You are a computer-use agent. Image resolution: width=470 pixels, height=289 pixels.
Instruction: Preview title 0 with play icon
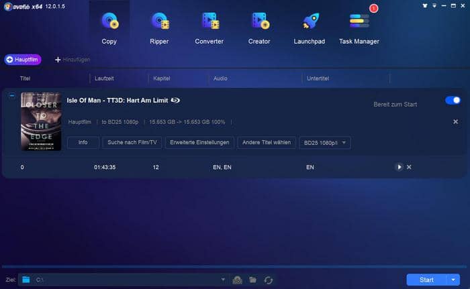pos(399,167)
